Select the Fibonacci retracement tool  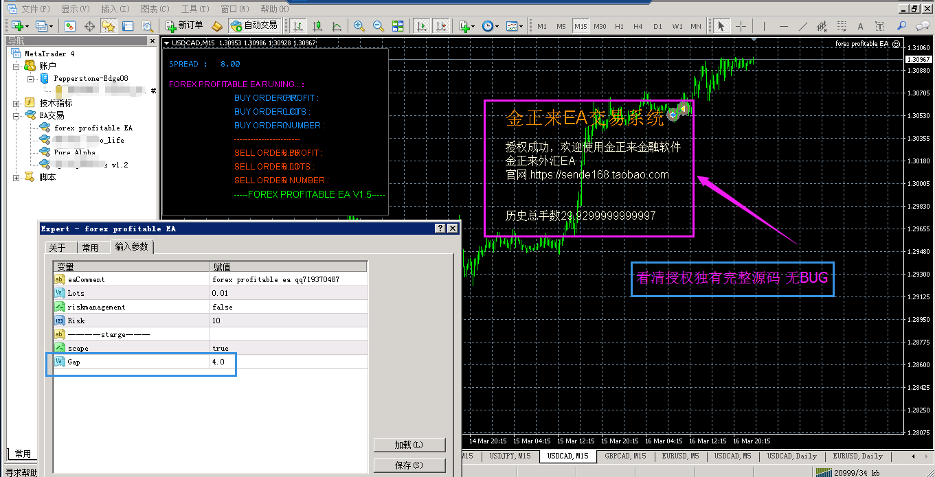[x=842, y=26]
